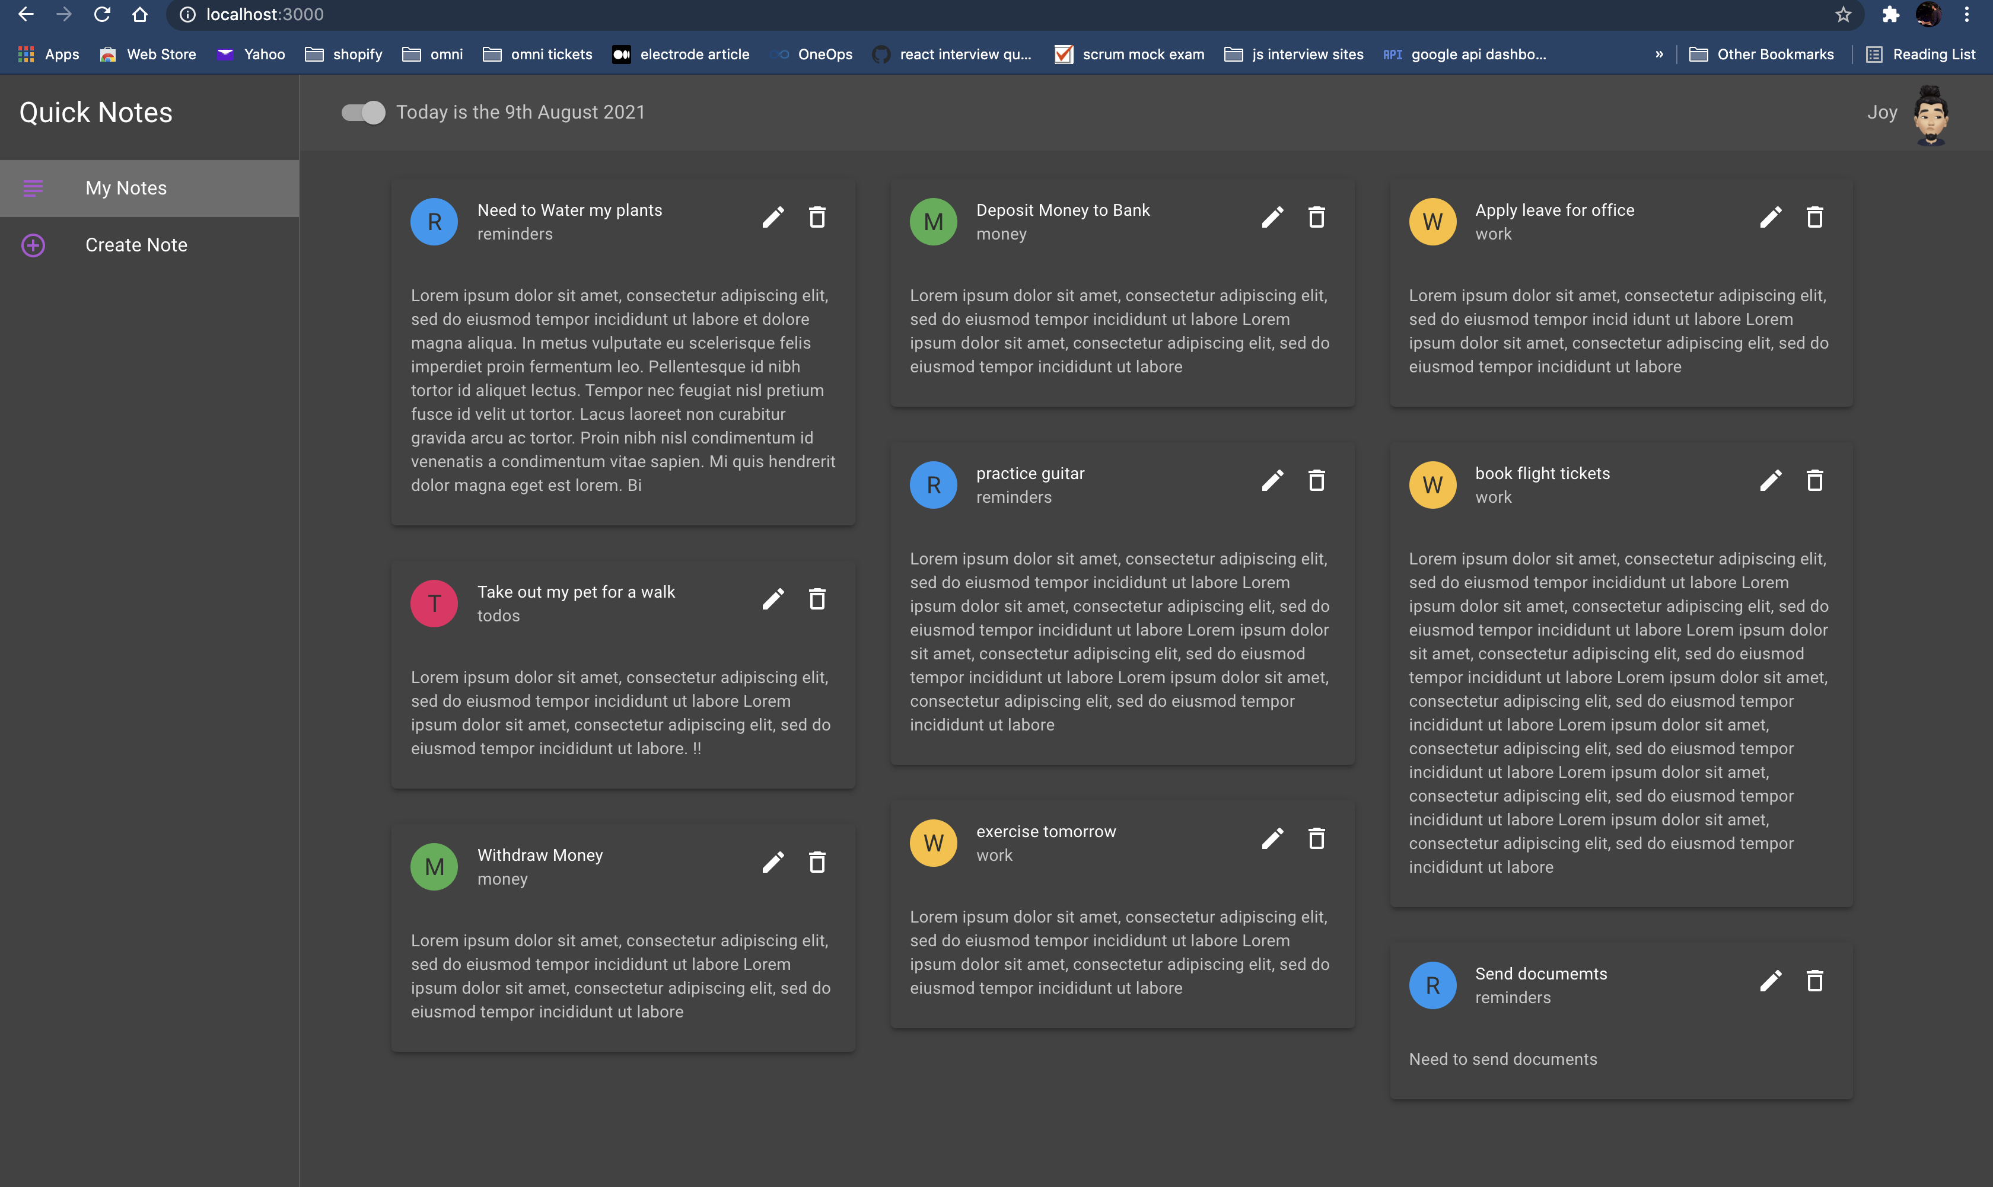This screenshot has width=1993, height=1187.
Task: Go to Create Note in sidebar
Action: 136,245
